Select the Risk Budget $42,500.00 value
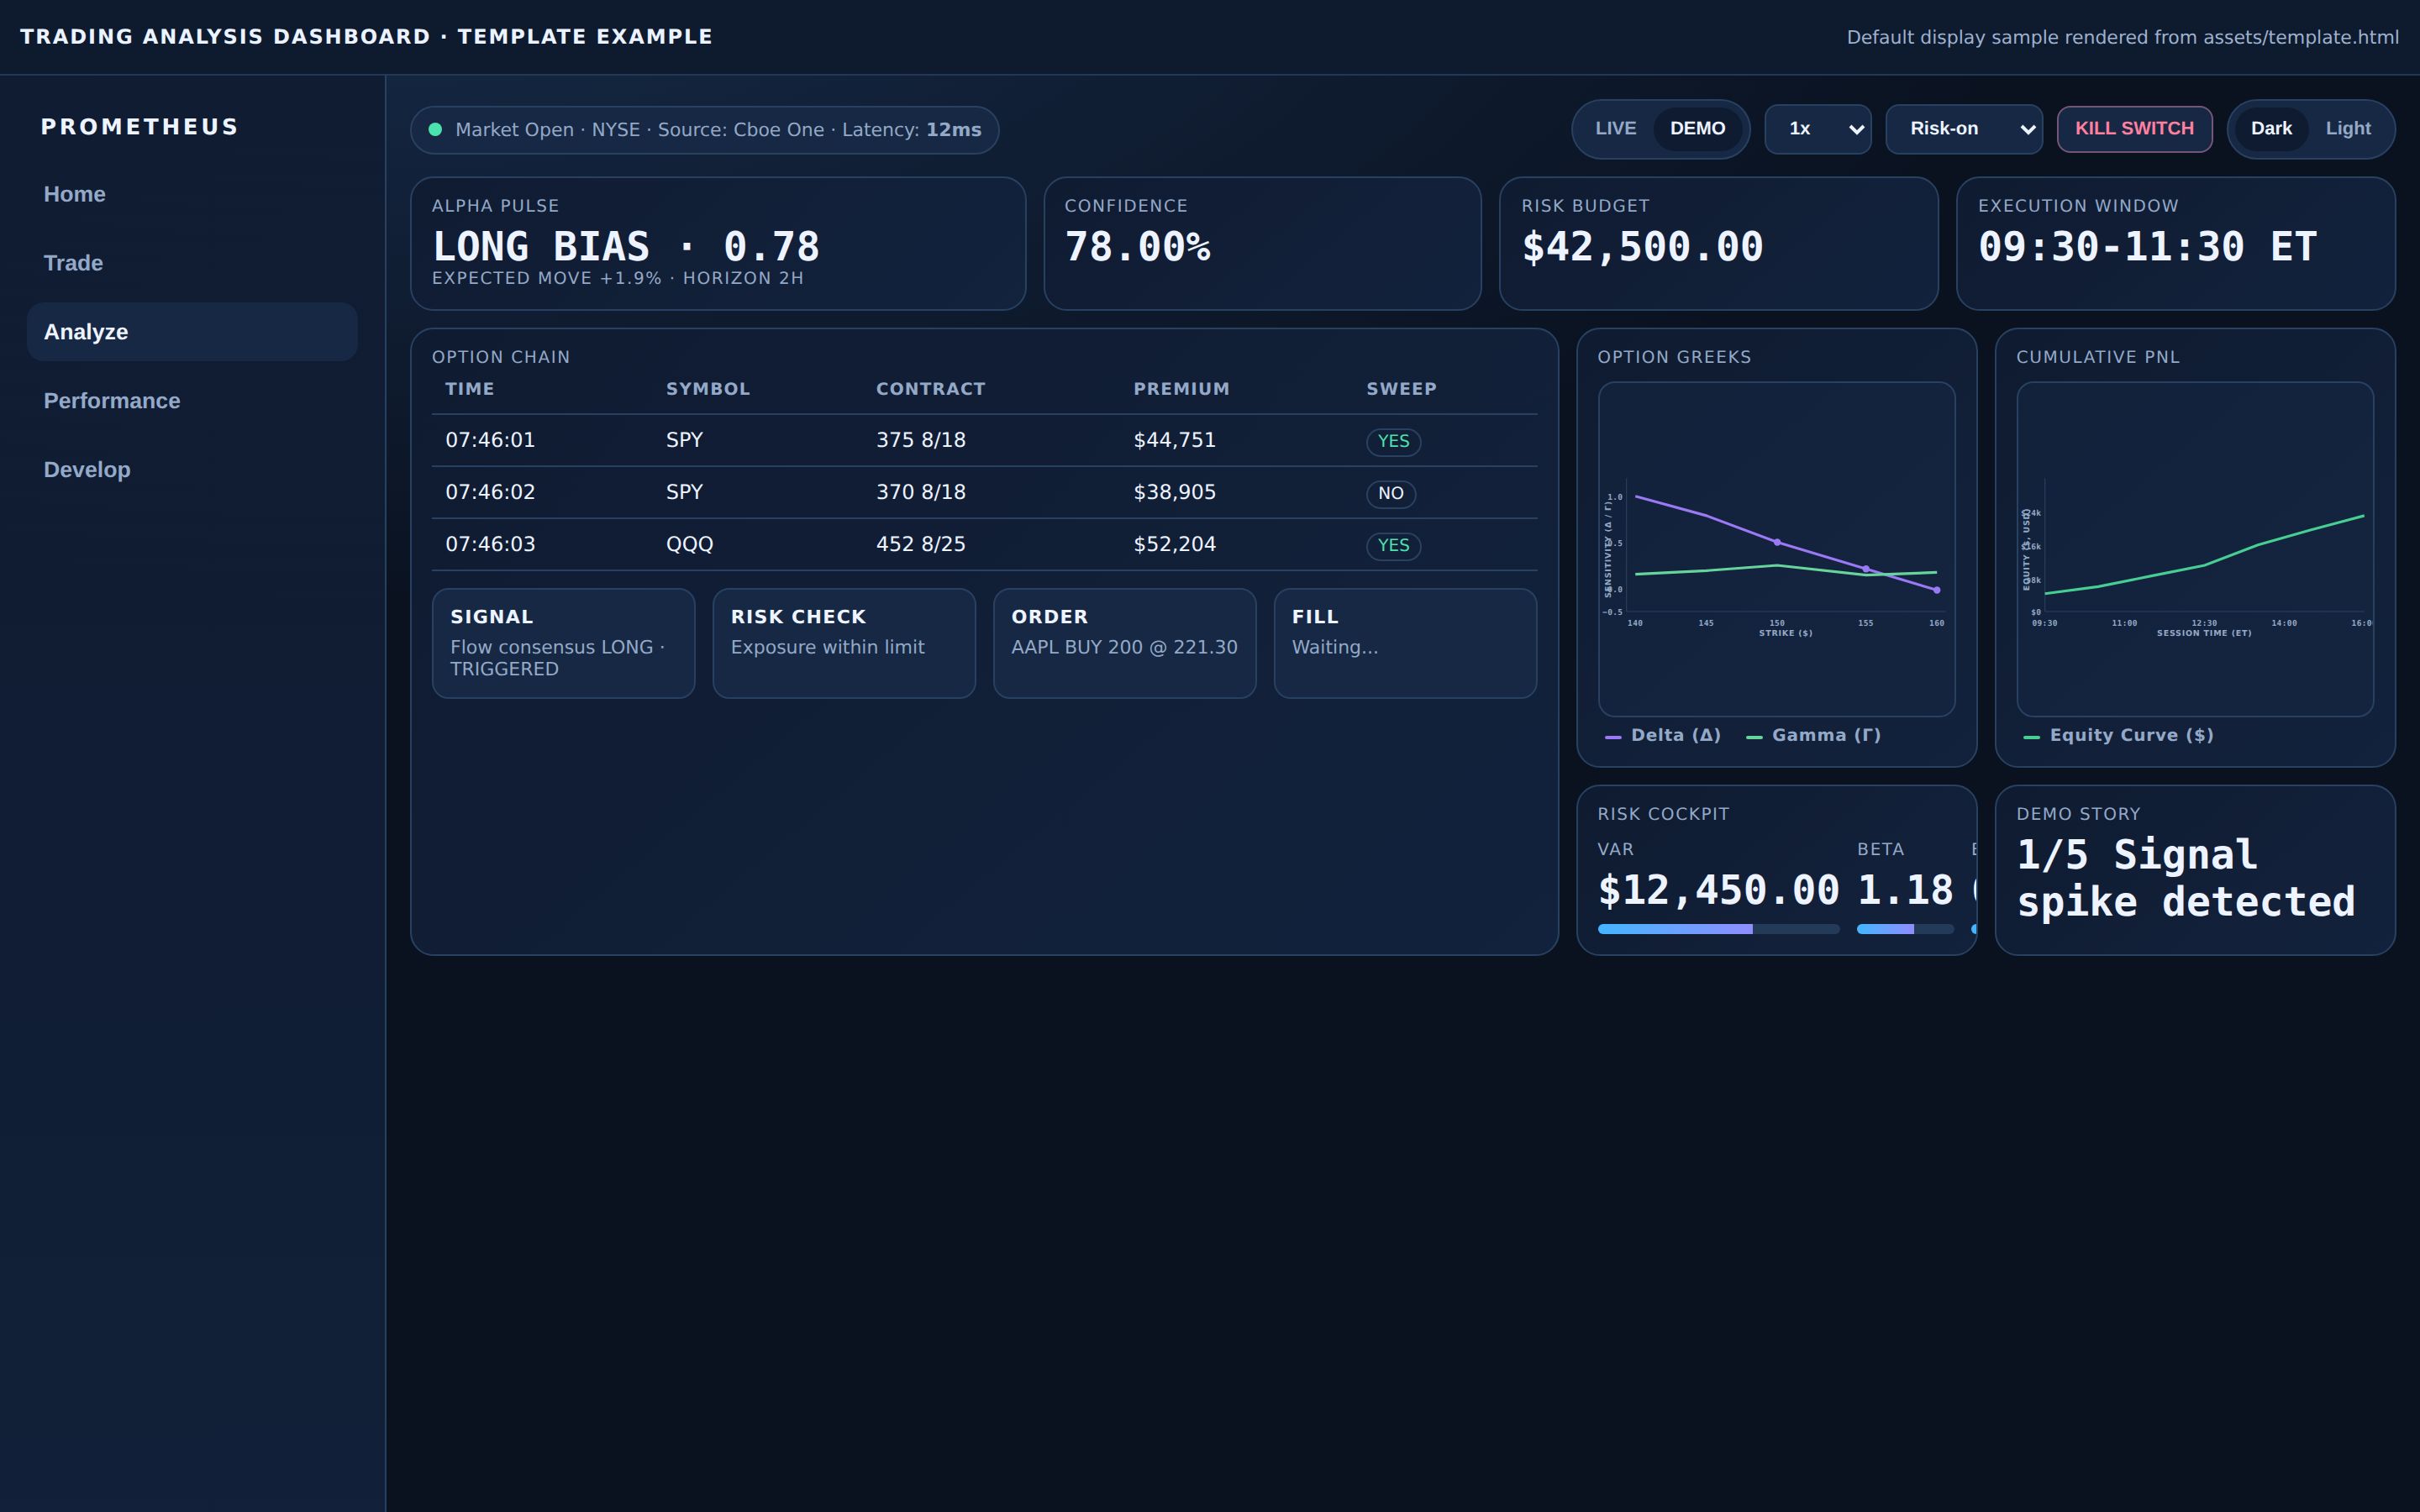Viewport: 2420px width, 1512px height. coord(1642,247)
